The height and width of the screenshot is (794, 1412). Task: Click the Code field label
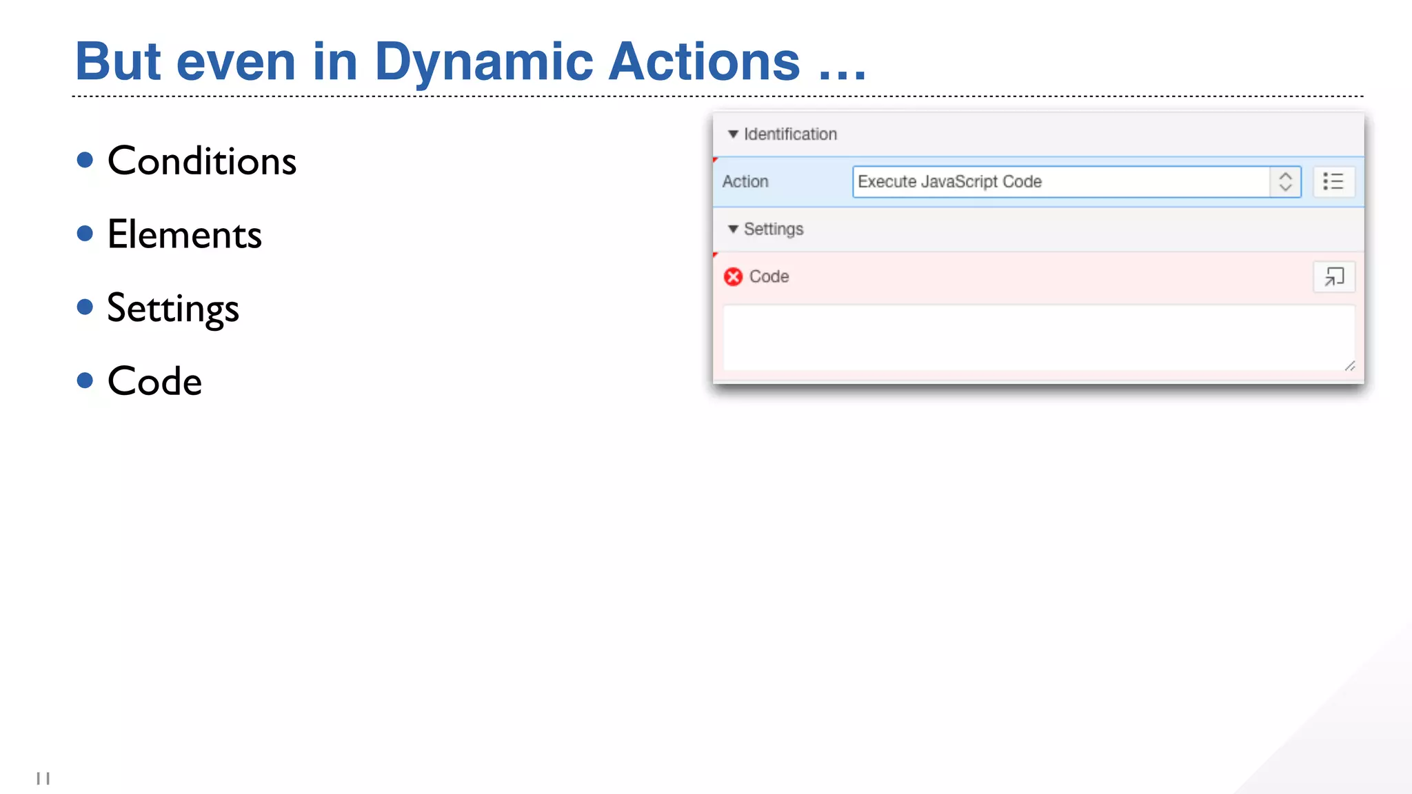pos(769,277)
